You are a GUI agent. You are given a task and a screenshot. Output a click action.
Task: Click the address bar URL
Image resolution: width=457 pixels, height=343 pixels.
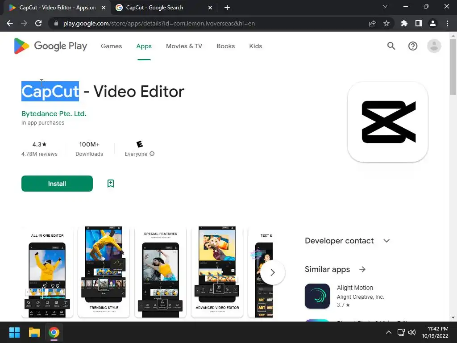pos(159,23)
